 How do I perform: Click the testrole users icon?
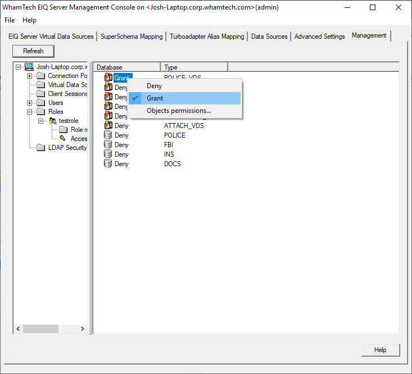[53, 121]
